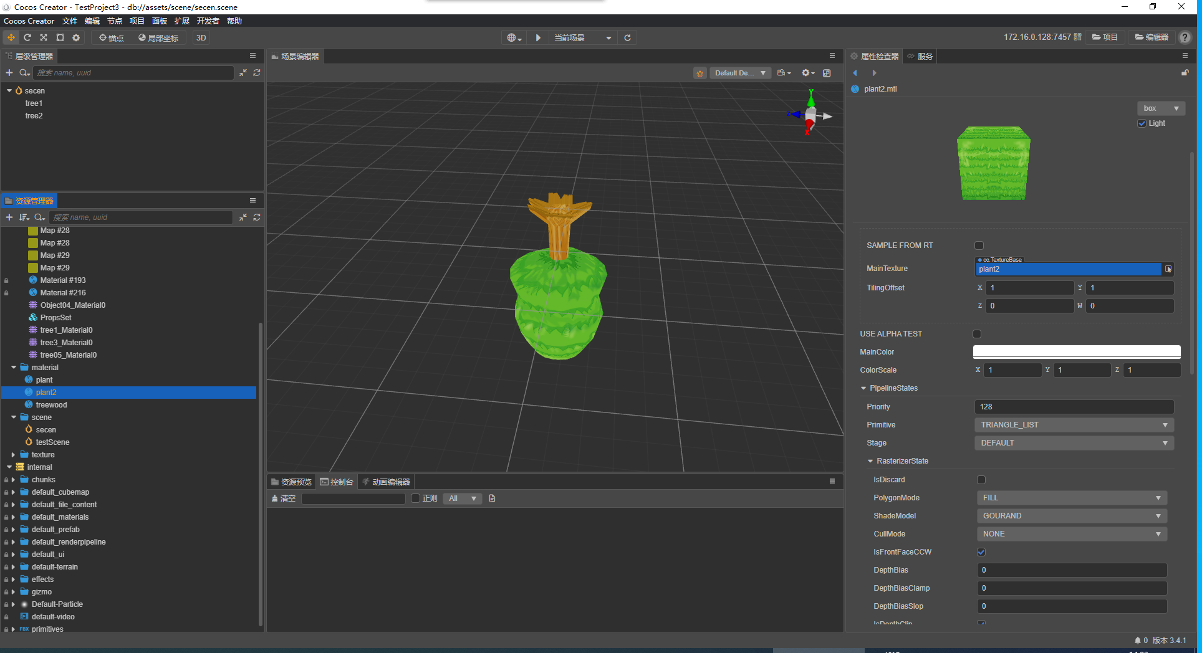Image resolution: width=1202 pixels, height=653 pixels.
Task: Select the treewood material asset
Action: (x=51, y=405)
